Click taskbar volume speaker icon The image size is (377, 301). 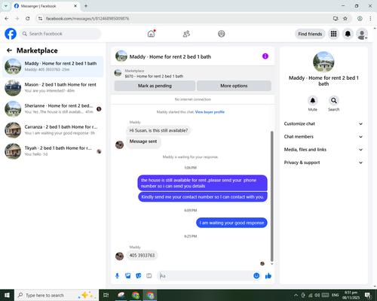tap(317, 295)
